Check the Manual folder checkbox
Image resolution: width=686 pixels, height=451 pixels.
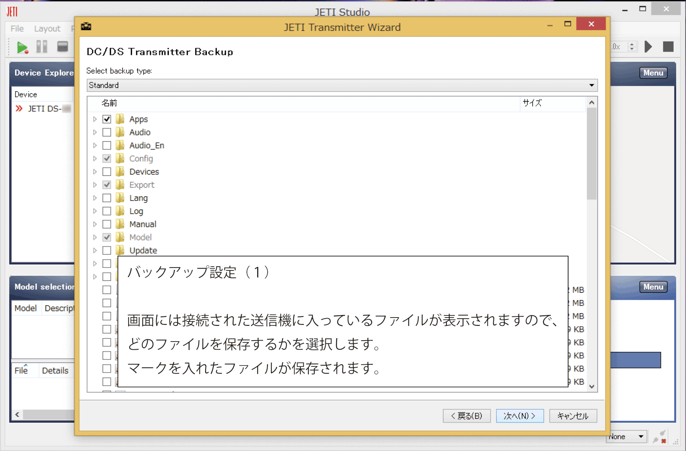[107, 224]
